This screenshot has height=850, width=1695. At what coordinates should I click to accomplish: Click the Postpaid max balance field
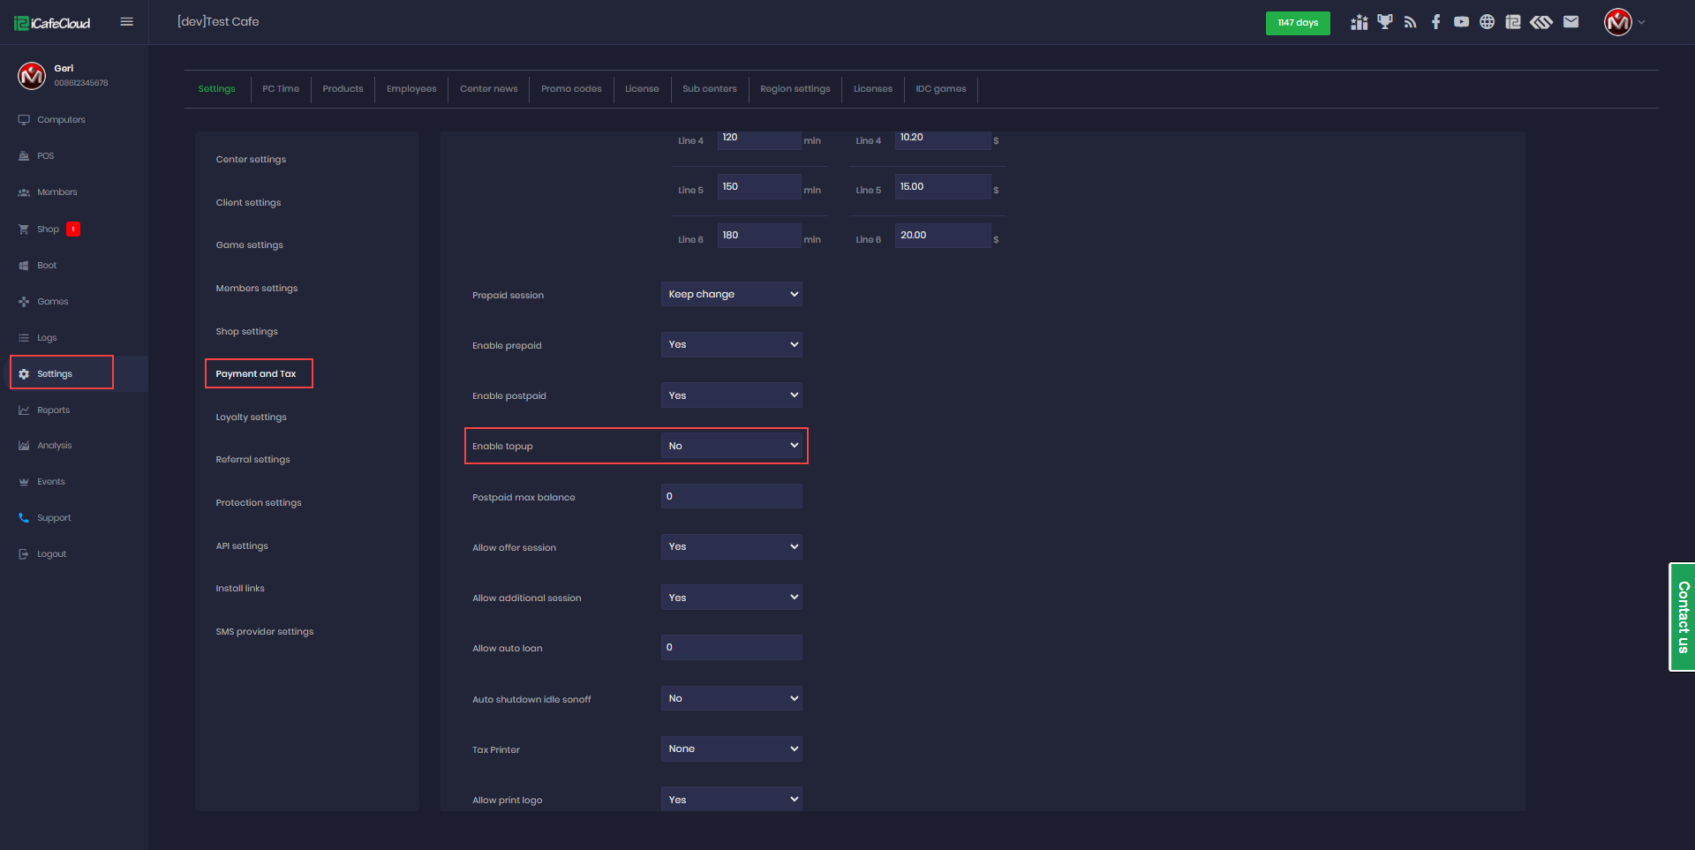(731, 496)
